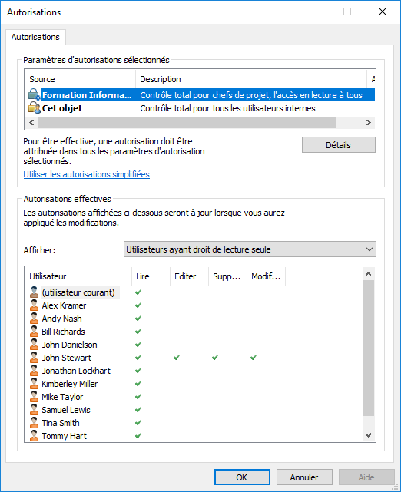This screenshot has width=401, height=492.
Task: Open the Détails button
Action: pyautogui.click(x=339, y=145)
